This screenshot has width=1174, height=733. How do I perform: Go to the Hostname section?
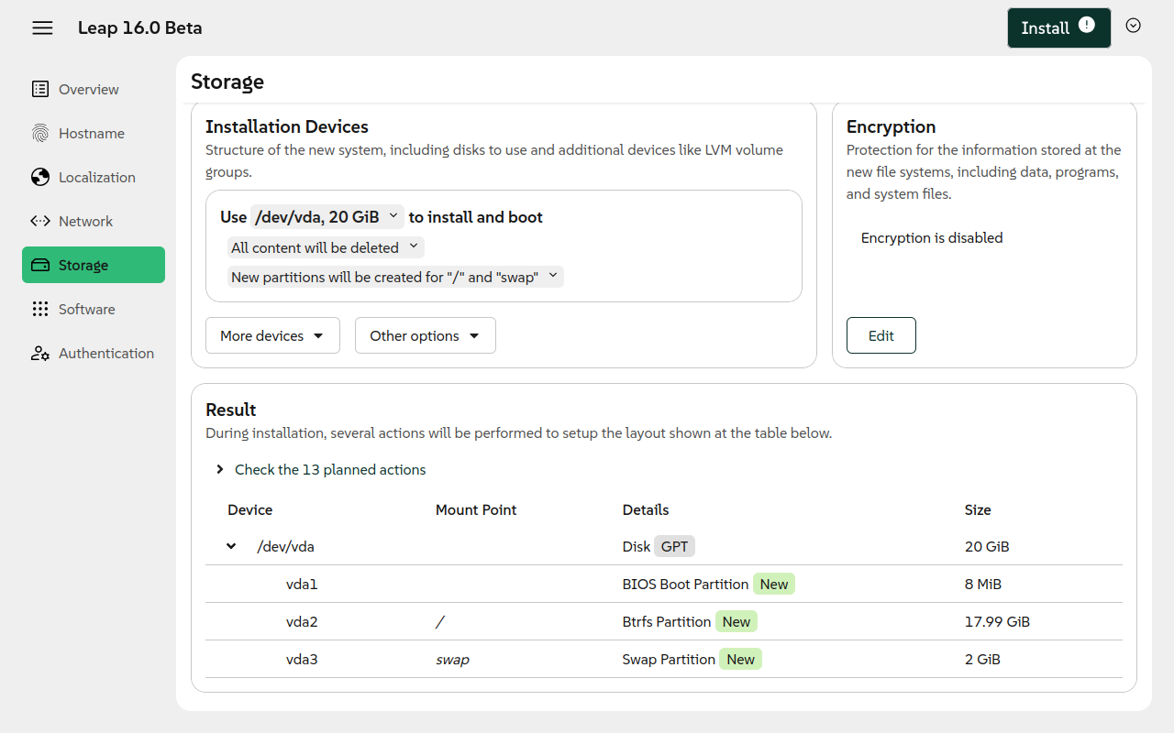tap(94, 133)
